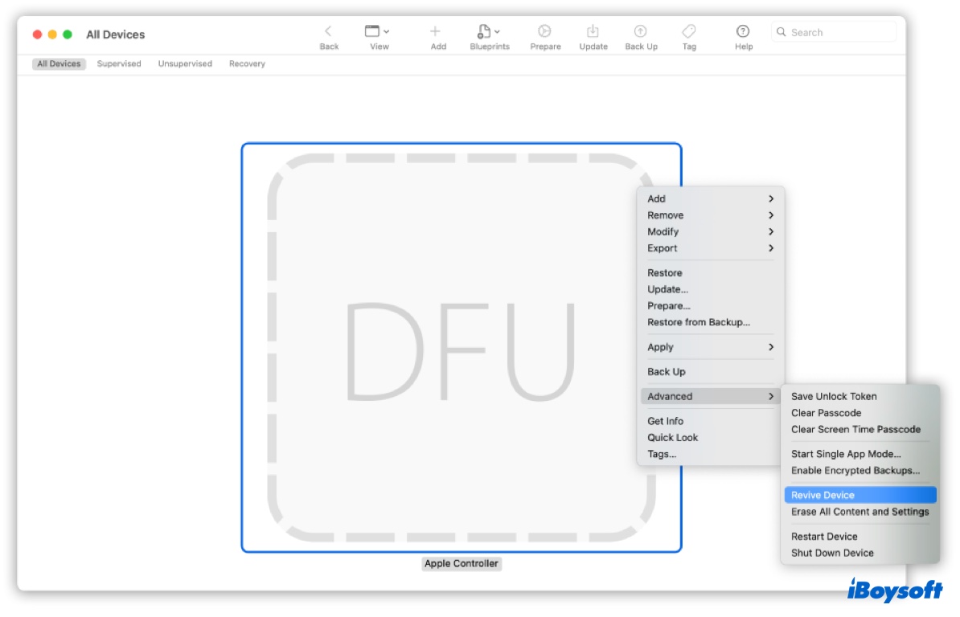Open the Recovery tab
960x617 pixels.
(246, 63)
